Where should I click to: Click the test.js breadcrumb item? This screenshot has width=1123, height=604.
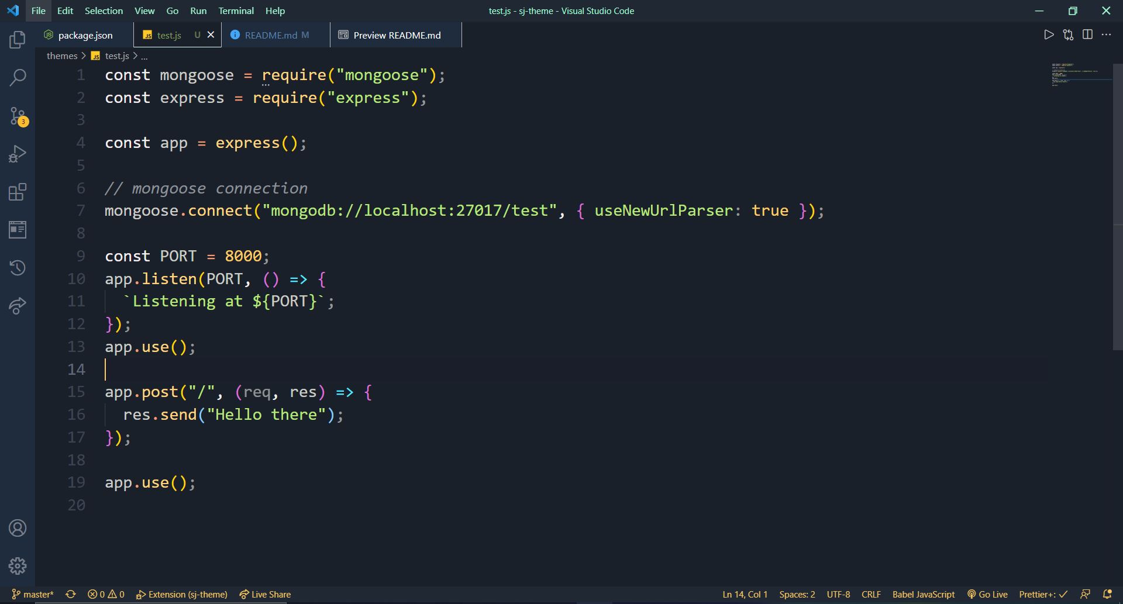click(111, 56)
